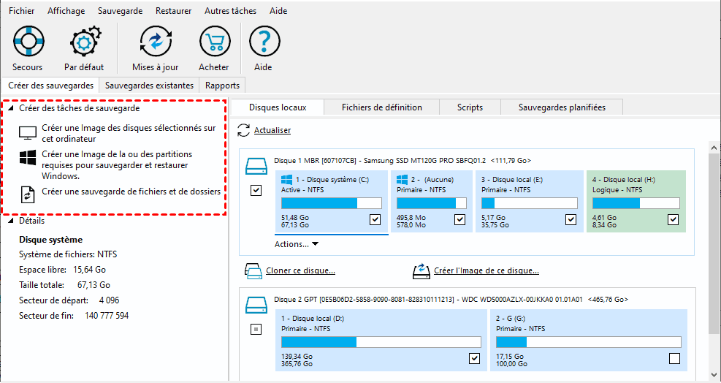Click Créer l'Image de ce disque link
Screen dimensions: 721x383
click(486, 270)
